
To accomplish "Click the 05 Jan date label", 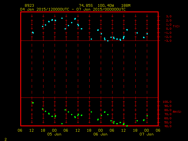I will [x=54, y=134].
